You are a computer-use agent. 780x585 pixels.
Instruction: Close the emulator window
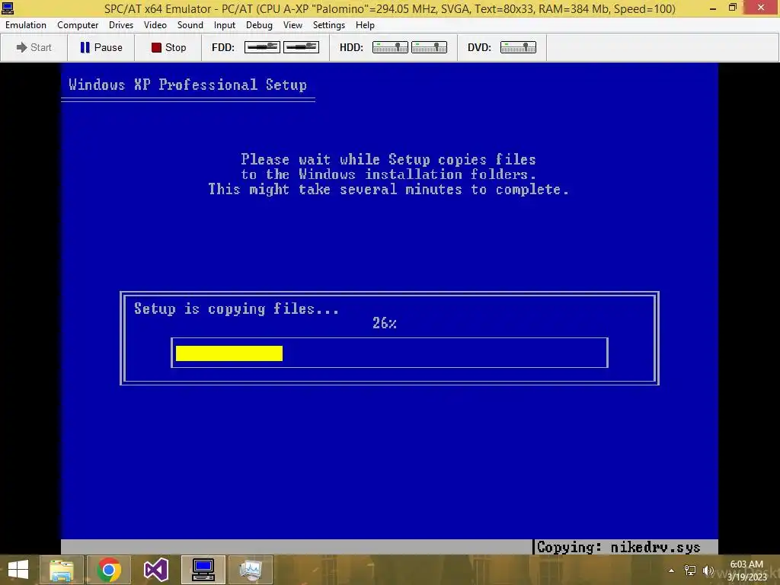(761, 8)
